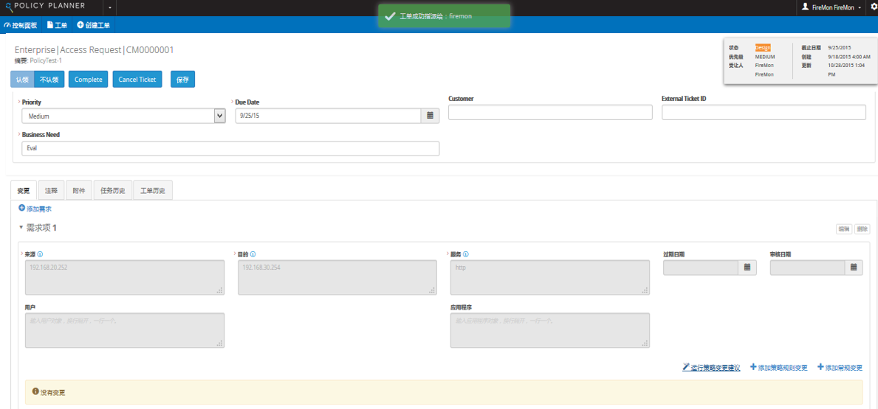Open the Due Date calendar picker

point(431,116)
